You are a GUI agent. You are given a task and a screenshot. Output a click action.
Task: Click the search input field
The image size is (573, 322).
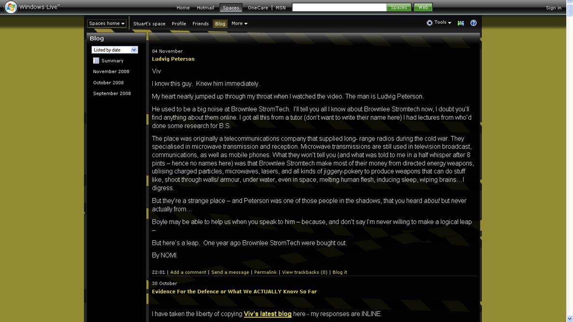[339, 7]
